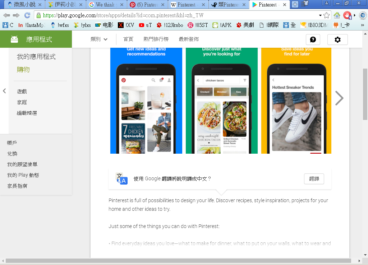Click the 翻譯 translate button
The width and height of the screenshot is (368, 265).
point(314,179)
